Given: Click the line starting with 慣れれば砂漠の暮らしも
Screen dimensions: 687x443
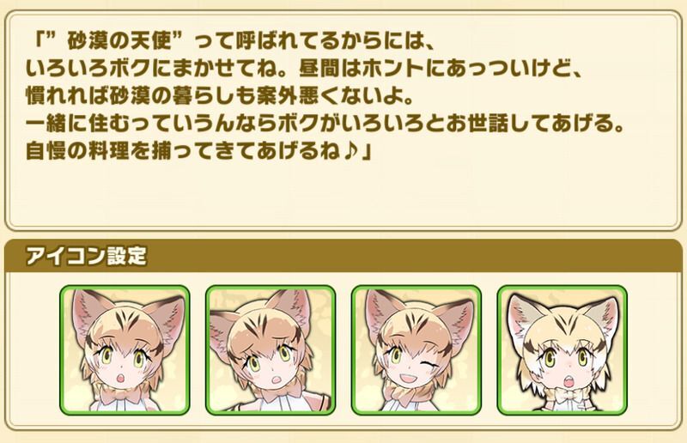Looking at the screenshot, I should [x=220, y=96].
